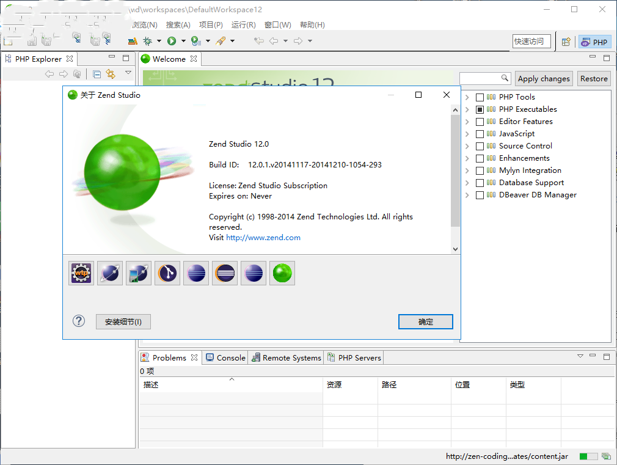The height and width of the screenshot is (465, 617).
Task: Open the help question mark in About dialog
Action: point(79,321)
